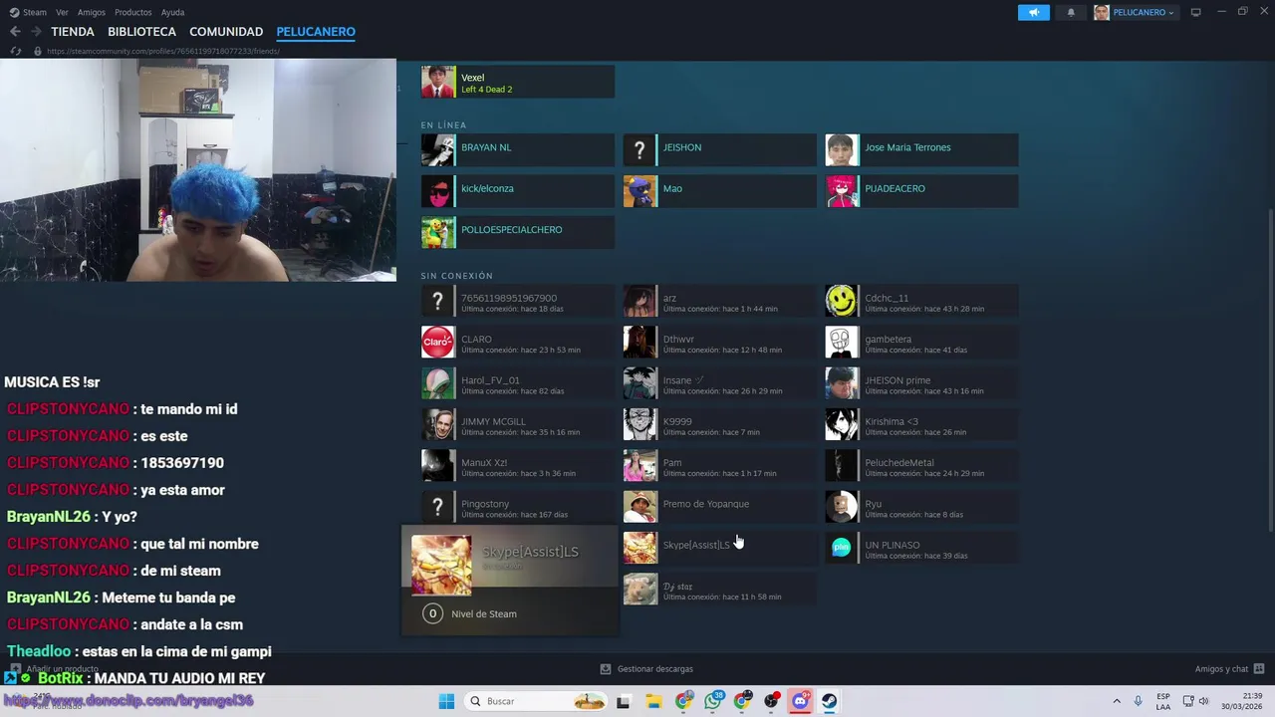The image size is (1275, 717).
Task: Click the taskbar Buscar search box
Action: coord(536,701)
